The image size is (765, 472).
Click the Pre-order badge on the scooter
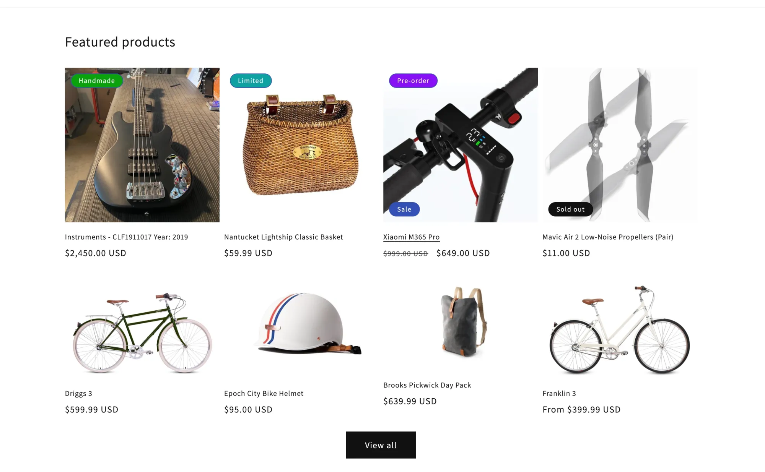click(413, 81)
